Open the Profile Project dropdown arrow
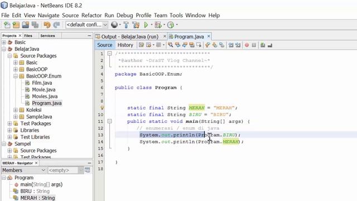The height and width of the screenshot is (201, 357). [177, 25]
